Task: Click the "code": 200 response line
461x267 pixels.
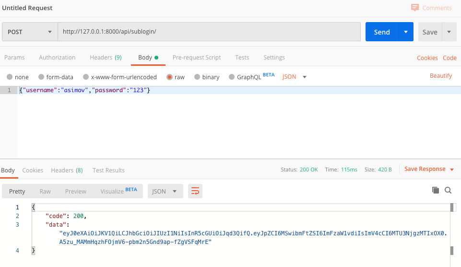Action: [66, 216]
